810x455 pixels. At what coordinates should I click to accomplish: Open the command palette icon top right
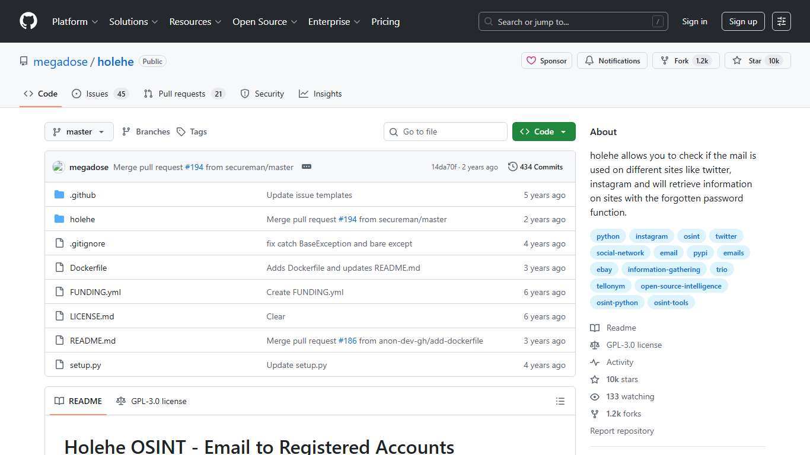[781, 21]
